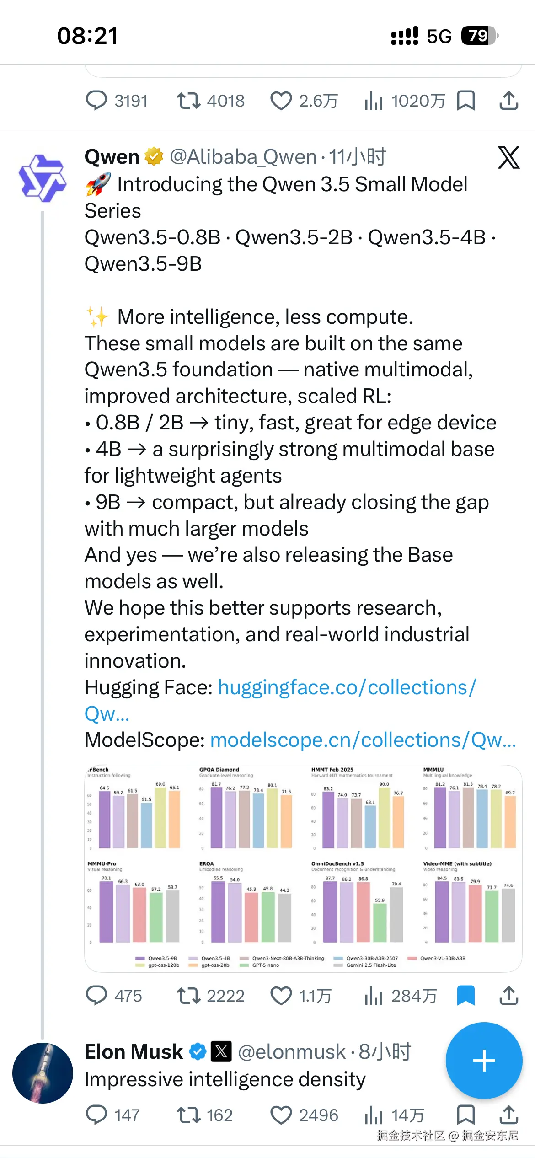535x1158 pixels.
Task: Repost the Qwen 3.5 announcement
Action: (188, 996)
